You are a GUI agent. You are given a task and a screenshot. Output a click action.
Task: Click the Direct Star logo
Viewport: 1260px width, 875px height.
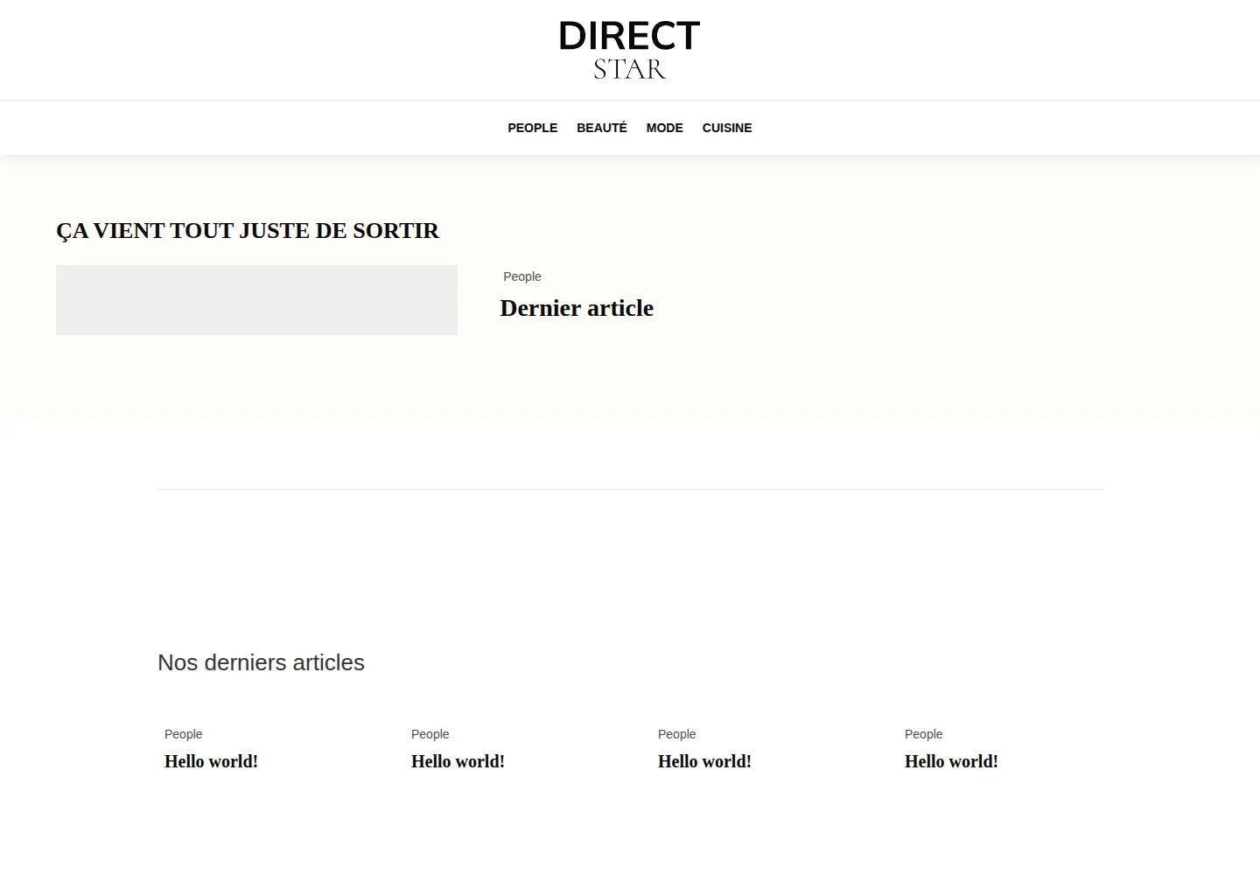[630, 51]
